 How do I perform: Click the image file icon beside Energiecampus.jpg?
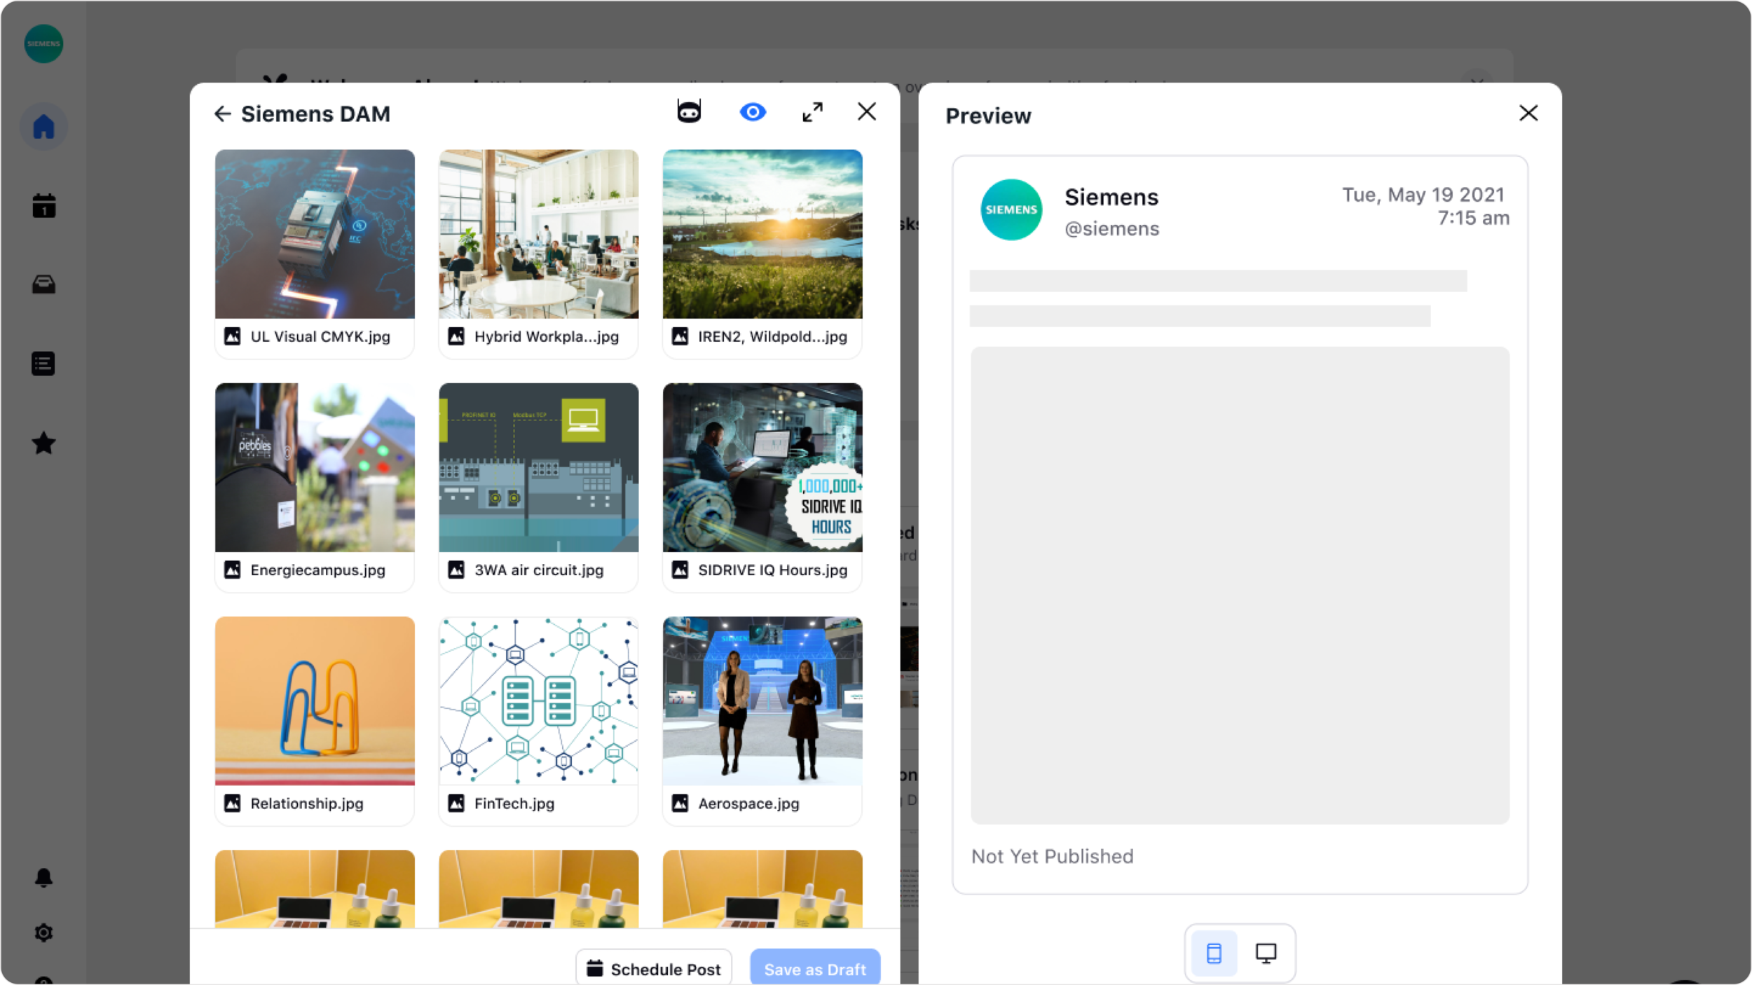232,570
